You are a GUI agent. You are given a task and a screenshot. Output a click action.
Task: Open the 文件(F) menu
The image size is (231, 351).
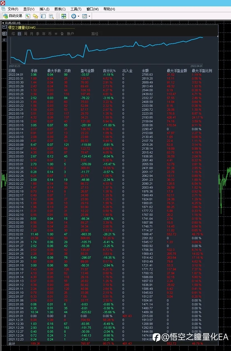pos(13,9)
